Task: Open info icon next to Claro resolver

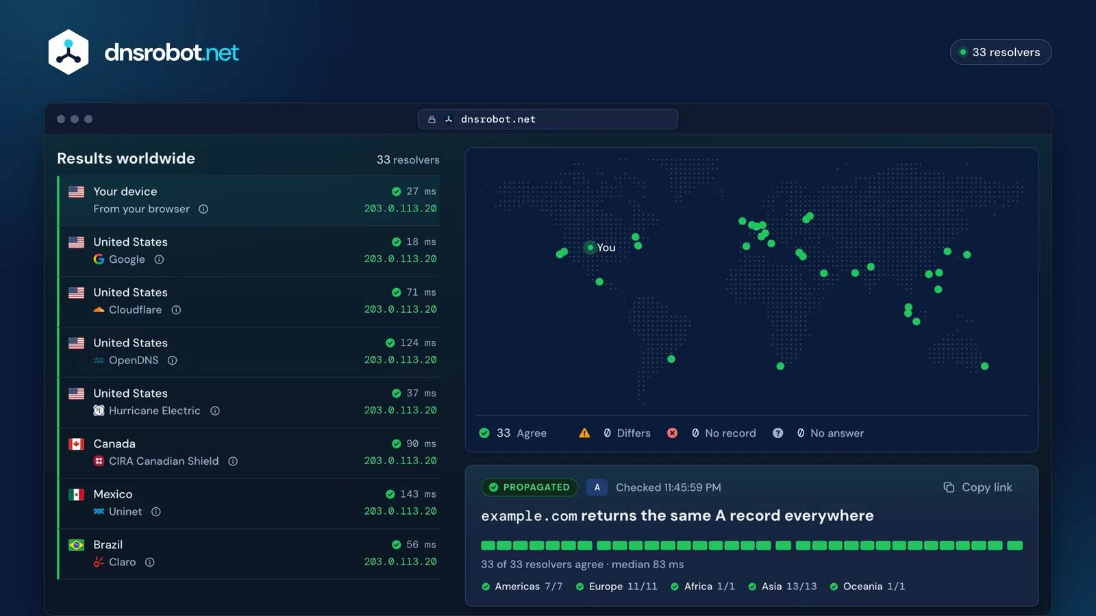Action: pos(150,562)
